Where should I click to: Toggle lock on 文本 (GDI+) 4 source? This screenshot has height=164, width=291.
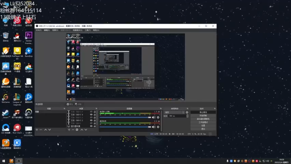click(95, 115)
